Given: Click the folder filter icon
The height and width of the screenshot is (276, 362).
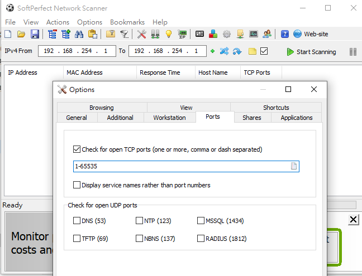Looking at the screenshot, I should pyautogui.click(x=111, y=34).
